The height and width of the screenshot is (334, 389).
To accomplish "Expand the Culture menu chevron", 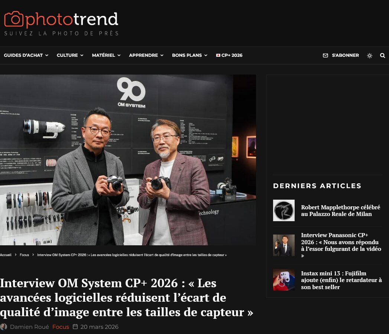I will point(82,55).
